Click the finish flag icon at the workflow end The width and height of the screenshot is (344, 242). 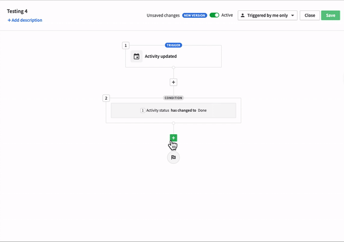[x=173, y=157]
